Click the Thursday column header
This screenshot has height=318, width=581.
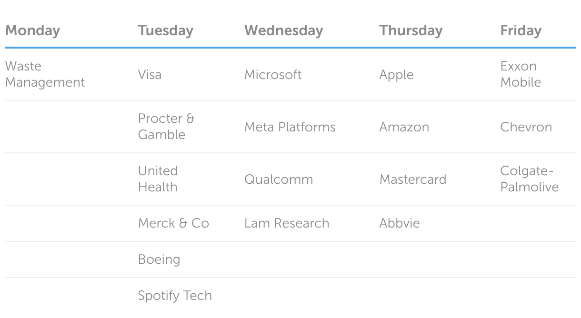pyautogui.click(x=411, y=30)
